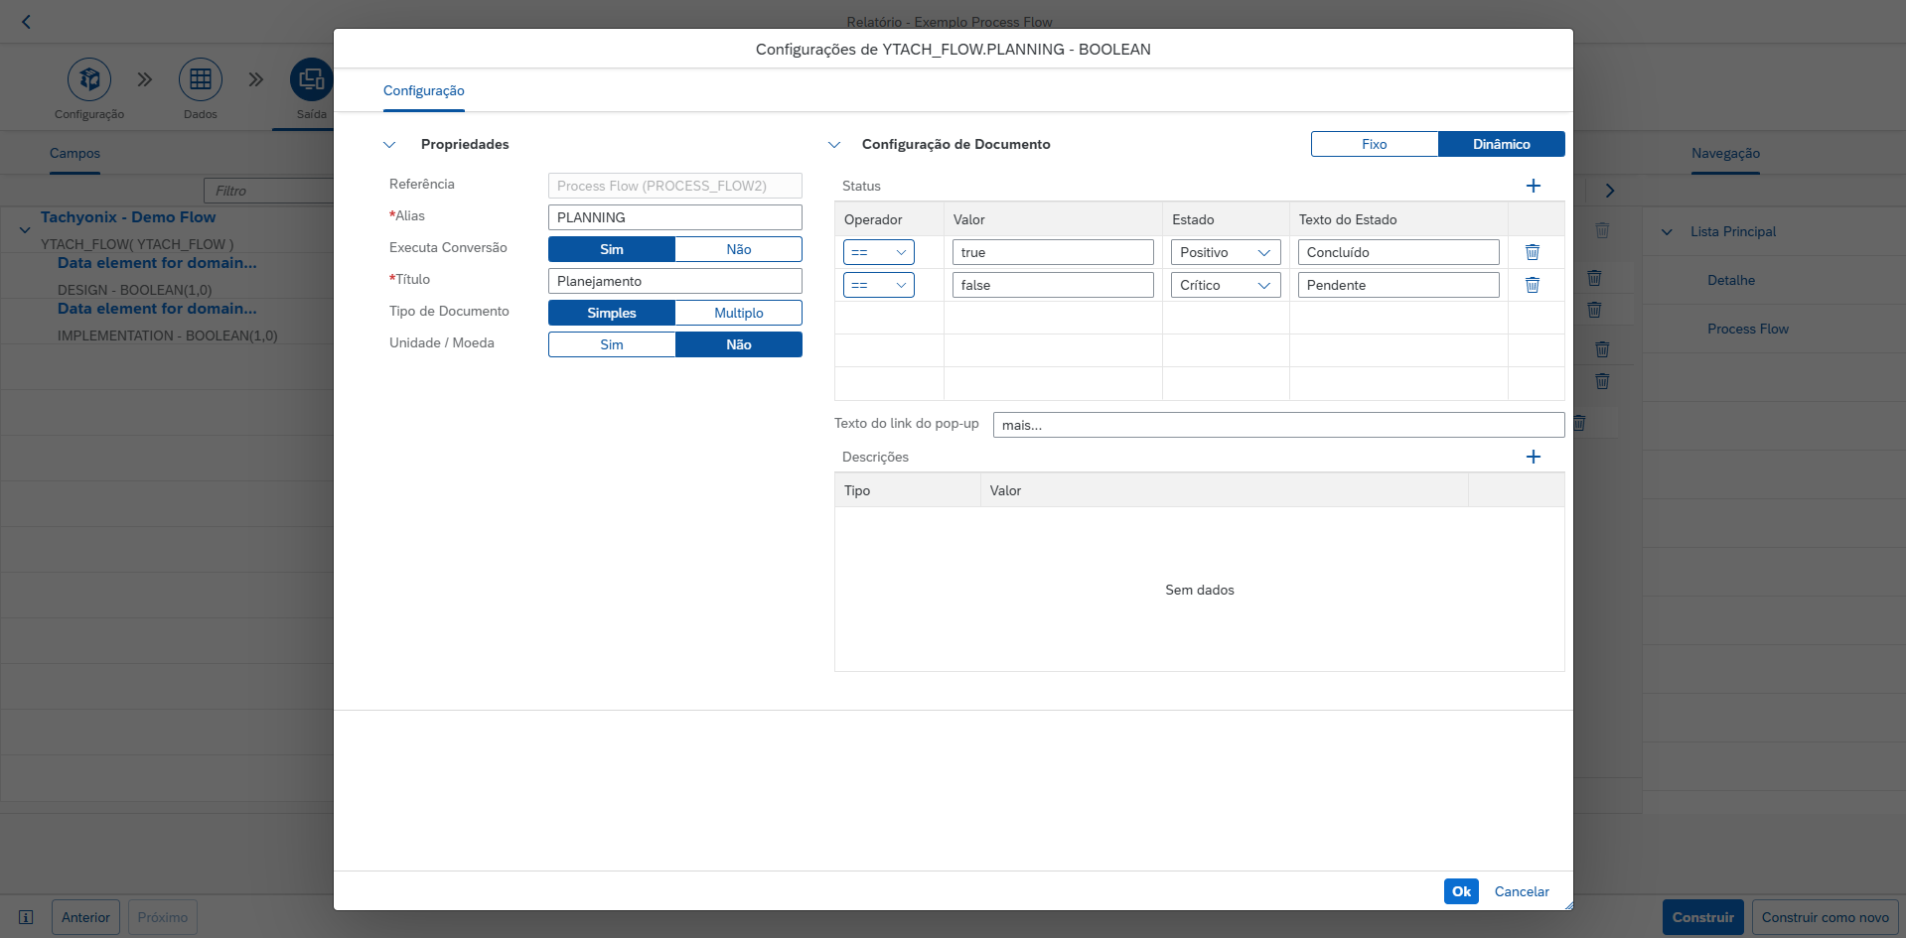Screen dimensions: 1906x938
Task: Delete the Pendente status row
Action: tap(1533, 285)
